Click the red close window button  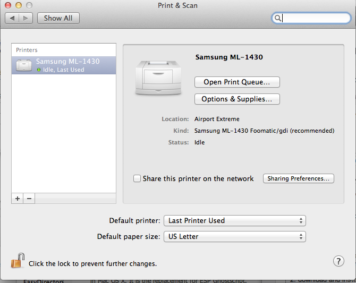(x=8, y=5)
